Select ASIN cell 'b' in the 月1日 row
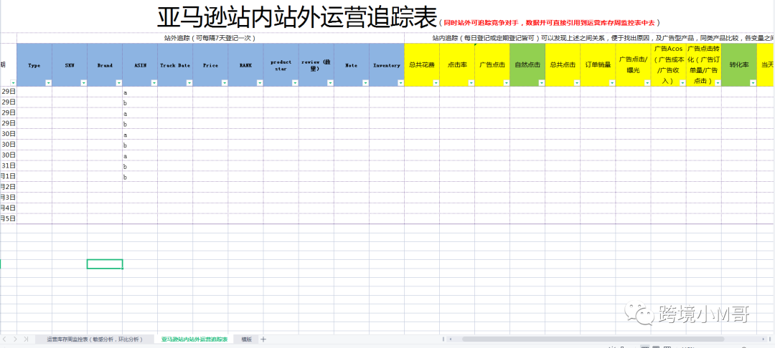The height and width of the screenshot is (348, 775). 140,176
